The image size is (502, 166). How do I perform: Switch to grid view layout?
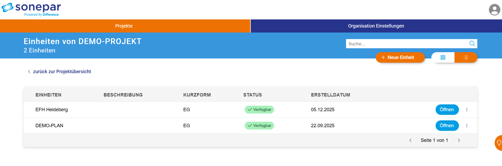[x=443, y=57]
